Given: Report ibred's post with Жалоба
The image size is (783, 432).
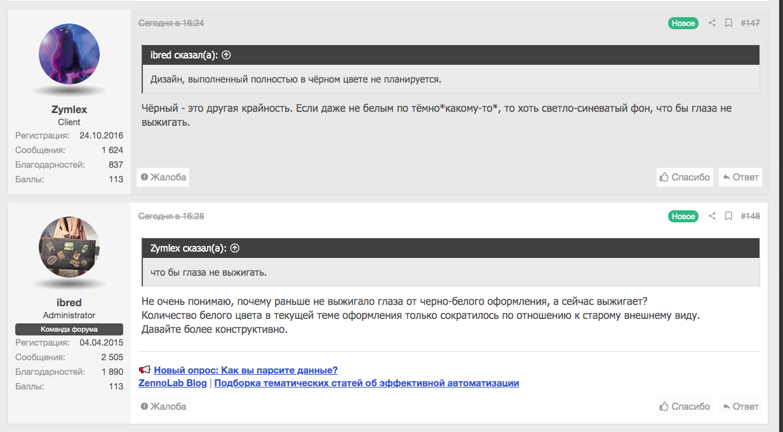Looking at the screenshot, I should [x=163, y=407].
